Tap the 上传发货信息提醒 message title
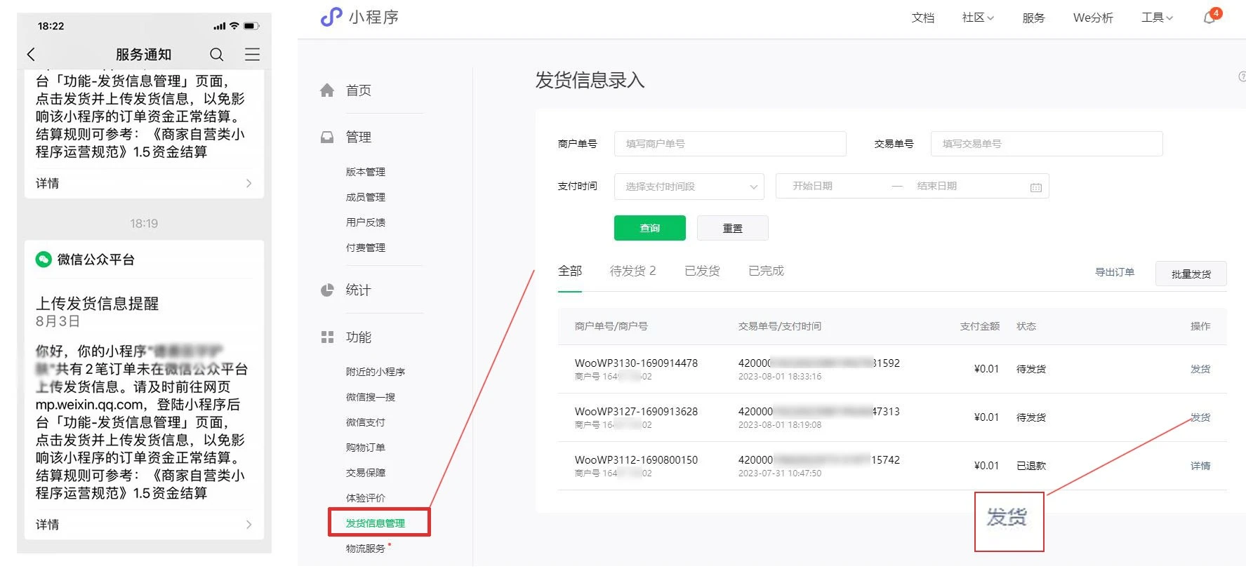The width and height of the screenshot is (1246, 585). [x=98, y=304]
